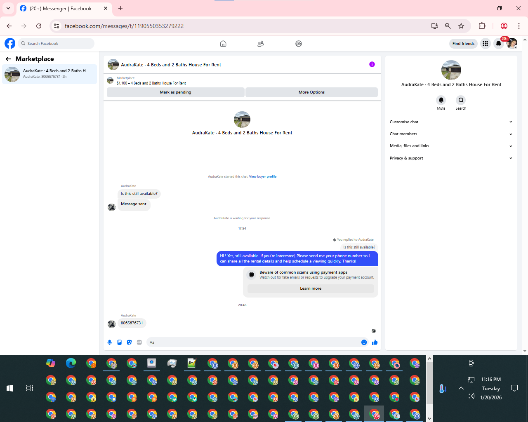The image size is (528, 422).
Task: Click the Chrome address bar URL
Action: (124, 26)
